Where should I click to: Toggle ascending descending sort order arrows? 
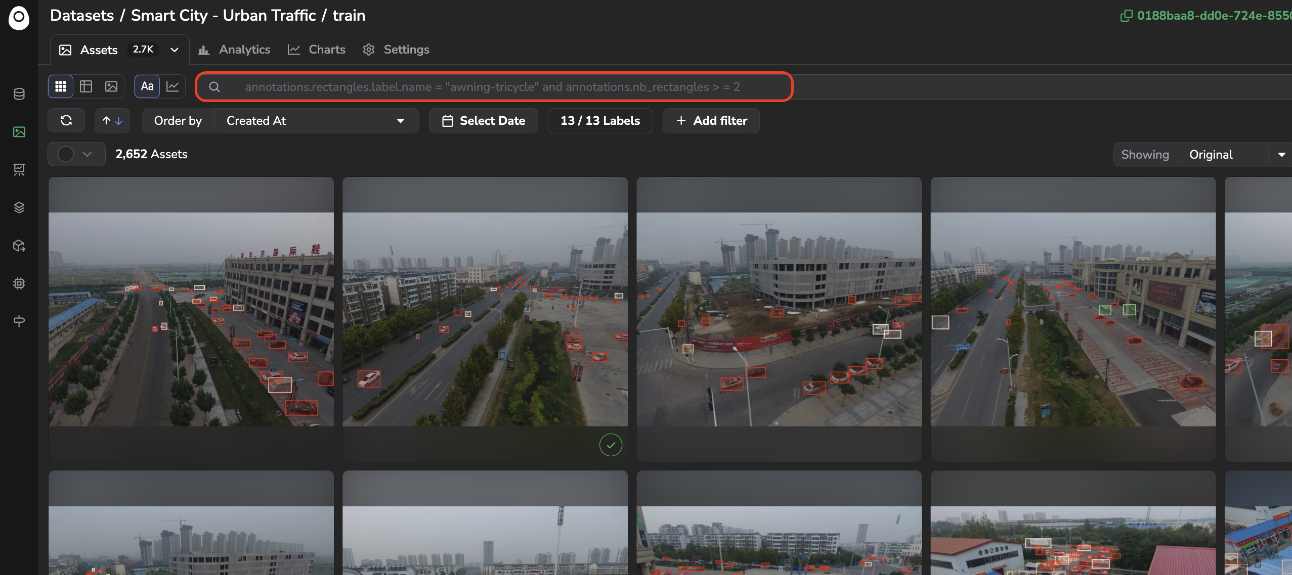click(x=112, y=120)
